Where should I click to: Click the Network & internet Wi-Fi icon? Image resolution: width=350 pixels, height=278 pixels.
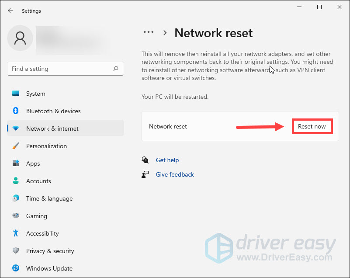coord(16,129)
